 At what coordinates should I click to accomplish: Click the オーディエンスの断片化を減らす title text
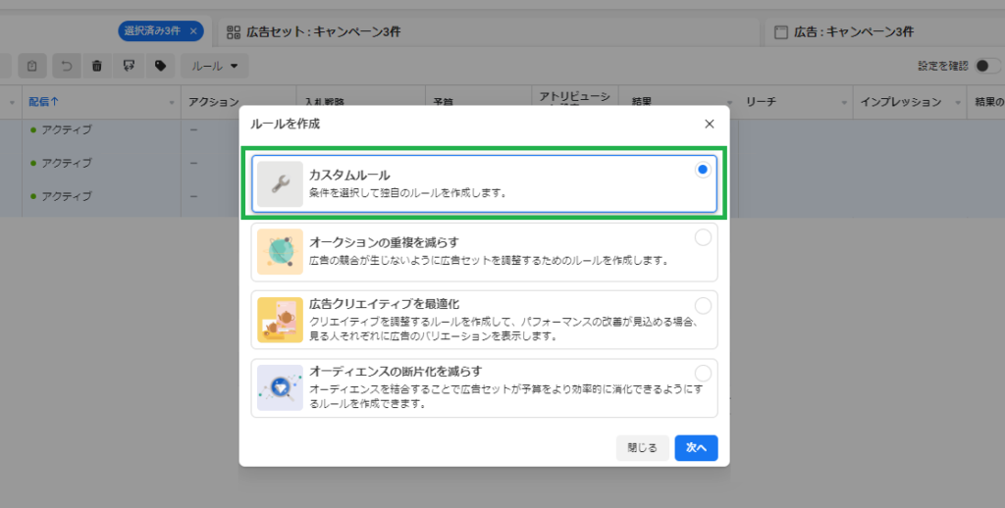[x=396, y=371]
